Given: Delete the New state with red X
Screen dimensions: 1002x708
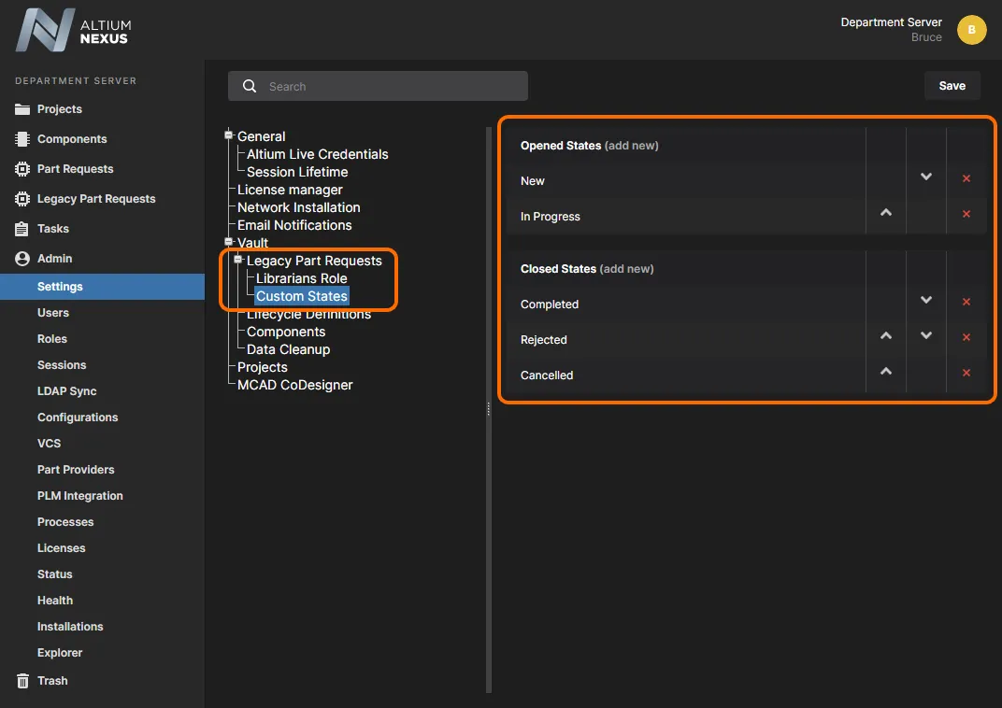Looking at the screenshot, I should (x=966, y=178).
